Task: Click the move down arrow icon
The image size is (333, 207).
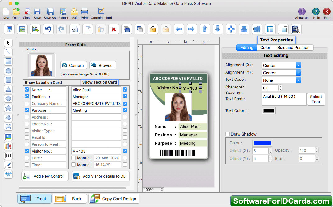Action: point(218,29)
